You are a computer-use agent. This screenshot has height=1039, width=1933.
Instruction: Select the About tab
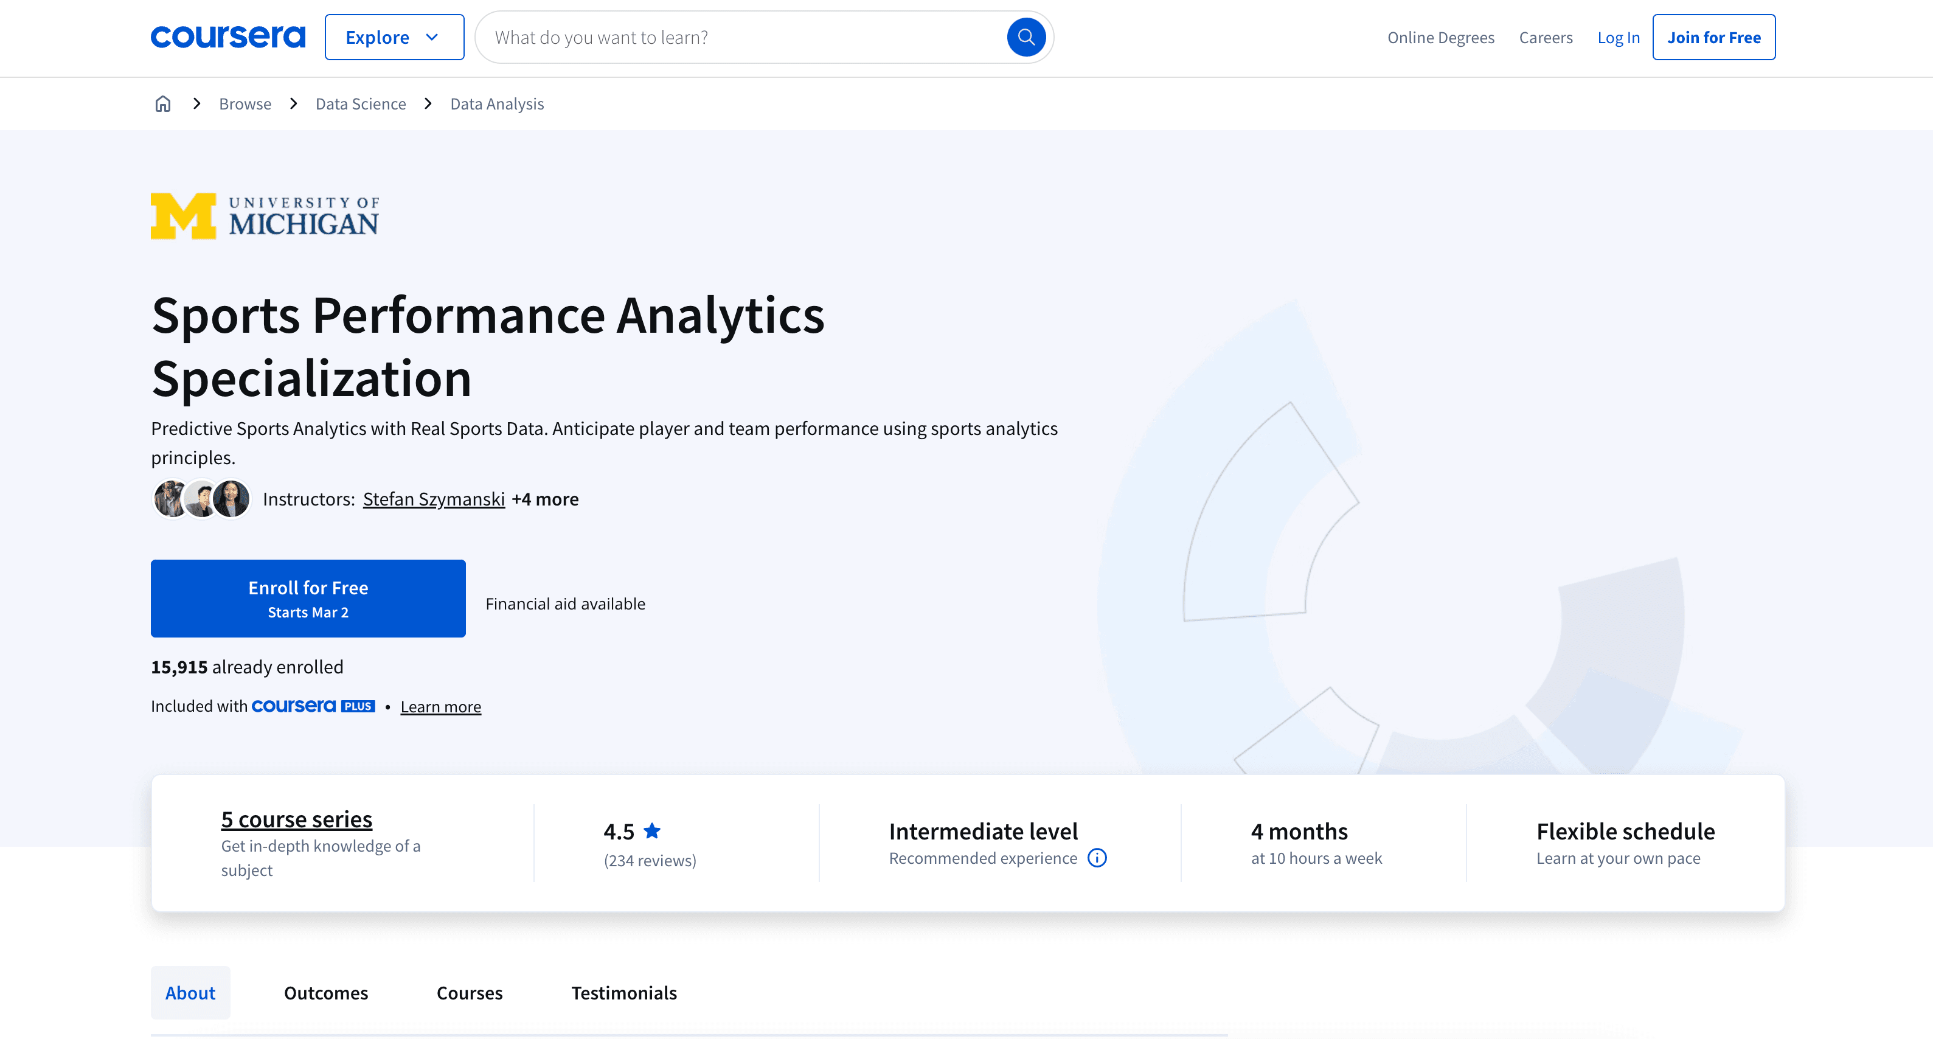190,992
